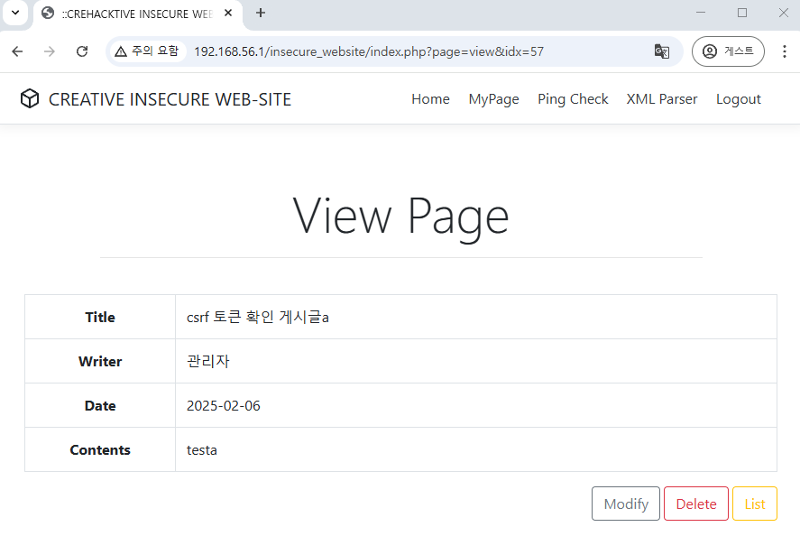The height and width of the screenshot is (536, 800).
Task: Click CREATIVE INSECURE WEB-SITE brand text
Action: point(170,99)
